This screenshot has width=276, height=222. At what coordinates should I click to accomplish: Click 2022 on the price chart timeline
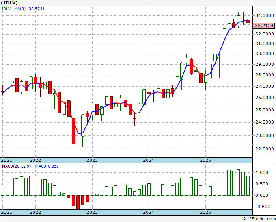pyautogui.click(x=35, y=160)
